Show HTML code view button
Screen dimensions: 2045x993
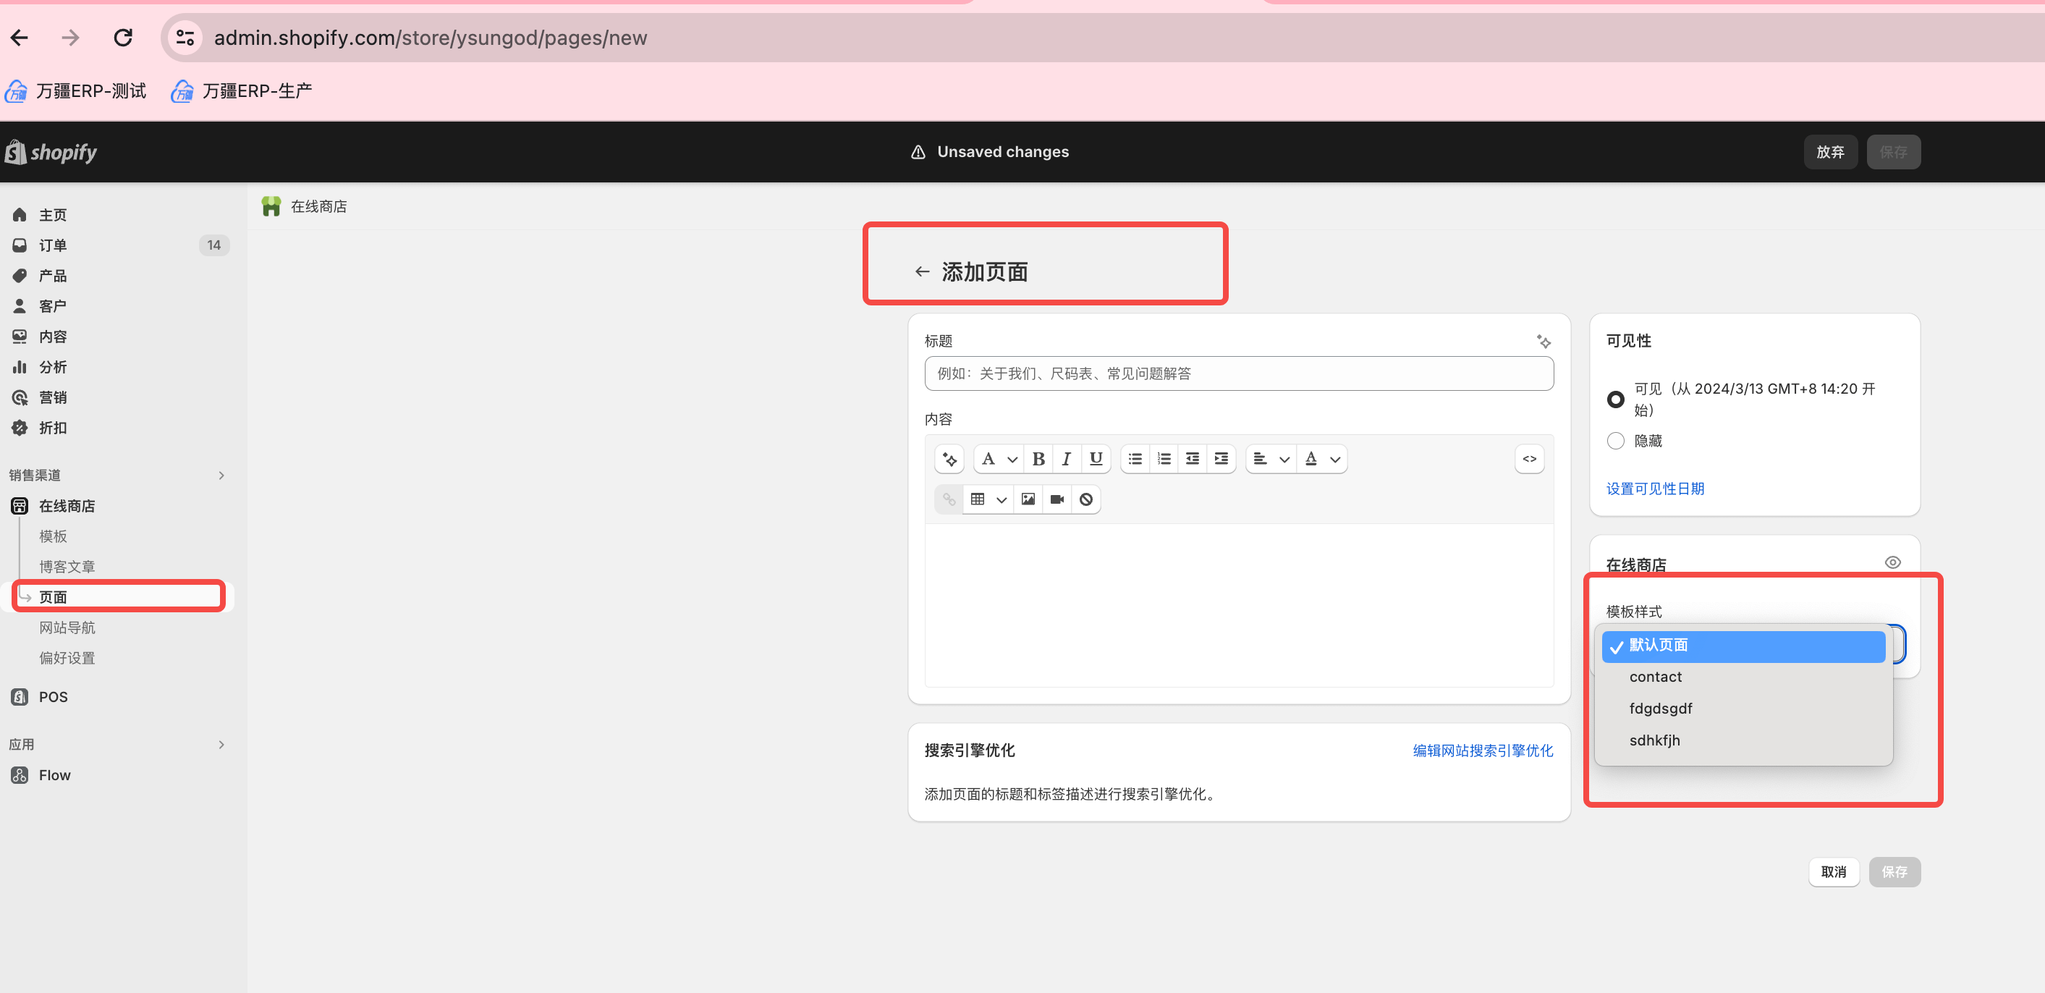[x=1529, y=459]
